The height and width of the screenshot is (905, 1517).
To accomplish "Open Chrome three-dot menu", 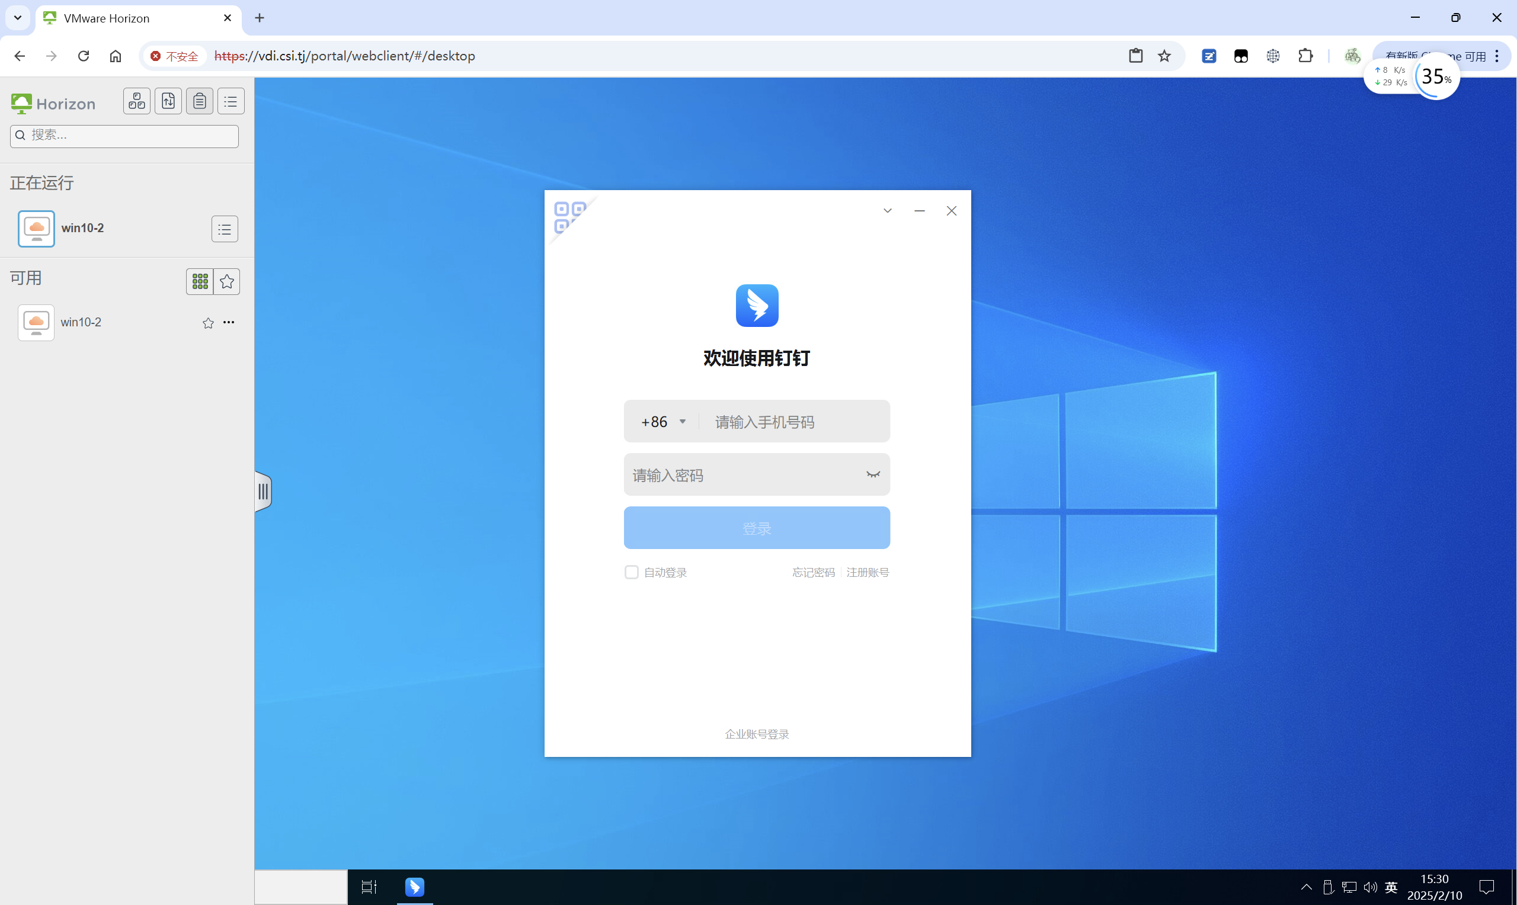I will tap(1497, 56).
